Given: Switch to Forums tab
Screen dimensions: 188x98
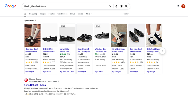Looking at the screenshot, I should coord(52,14).
